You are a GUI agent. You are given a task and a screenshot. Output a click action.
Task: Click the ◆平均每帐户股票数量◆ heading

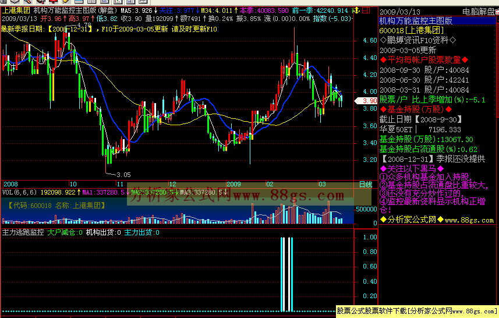424,60
